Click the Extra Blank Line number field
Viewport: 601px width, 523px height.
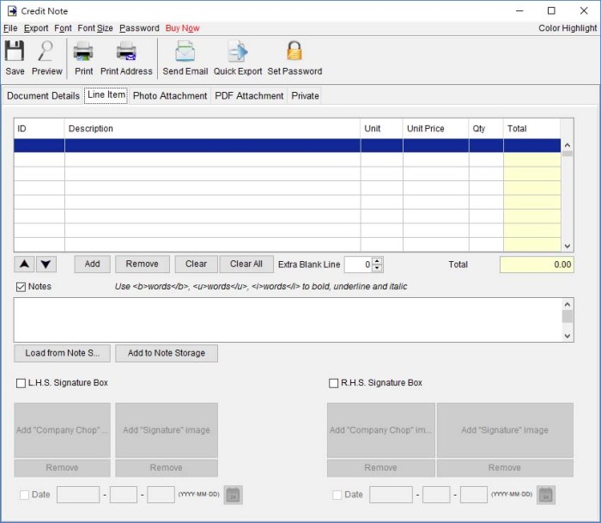point(358,265)
